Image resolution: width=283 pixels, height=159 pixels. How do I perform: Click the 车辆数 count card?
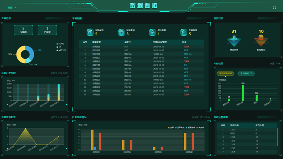[23, 30]
